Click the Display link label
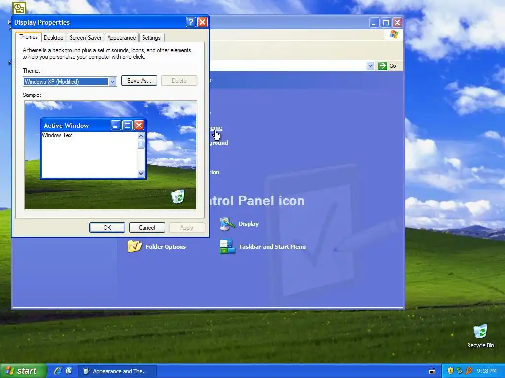This screenshot has height=378, width=505. (249, 224)
